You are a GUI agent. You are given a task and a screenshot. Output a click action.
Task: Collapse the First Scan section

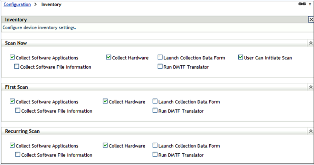pos(311,87)
